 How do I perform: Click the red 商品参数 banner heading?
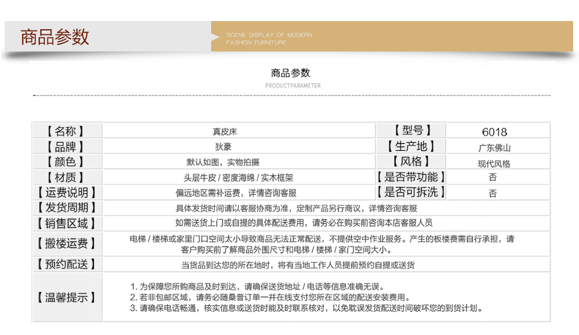click(x=54, y=37)
